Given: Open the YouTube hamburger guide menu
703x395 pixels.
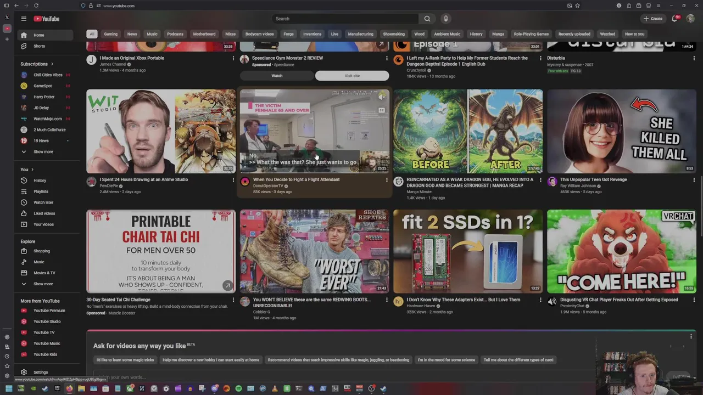Looking at the screenshot, I should coord(24,19).
